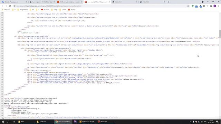Screen dimensions: 221x124
Task: Expand the songs bookmarks folder
Action: (x=54, y=10)
